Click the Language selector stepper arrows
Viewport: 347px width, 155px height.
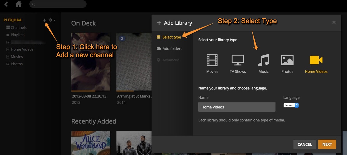tap(296, 105)
